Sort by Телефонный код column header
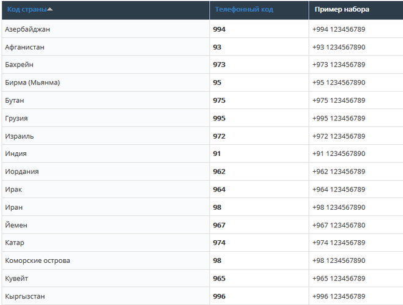The image size is (403, 305). tap(244, 10)
